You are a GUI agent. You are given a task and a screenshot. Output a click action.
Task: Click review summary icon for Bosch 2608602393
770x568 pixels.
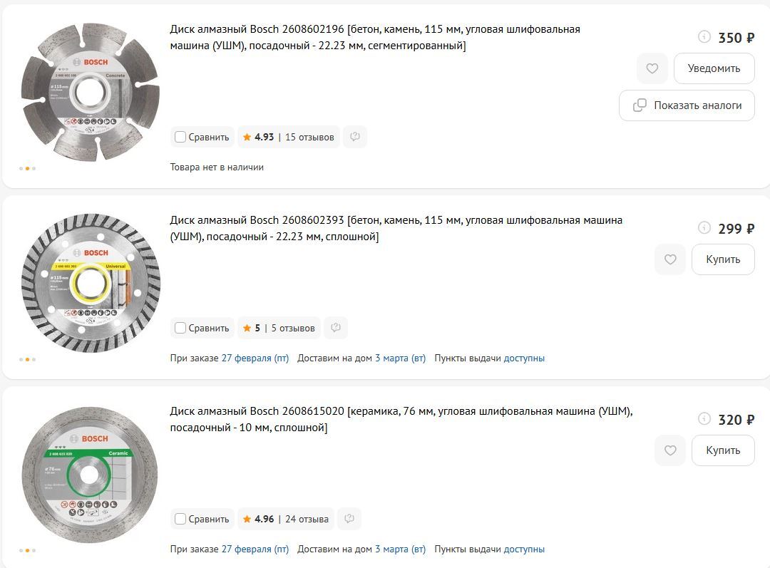[336, 328]
